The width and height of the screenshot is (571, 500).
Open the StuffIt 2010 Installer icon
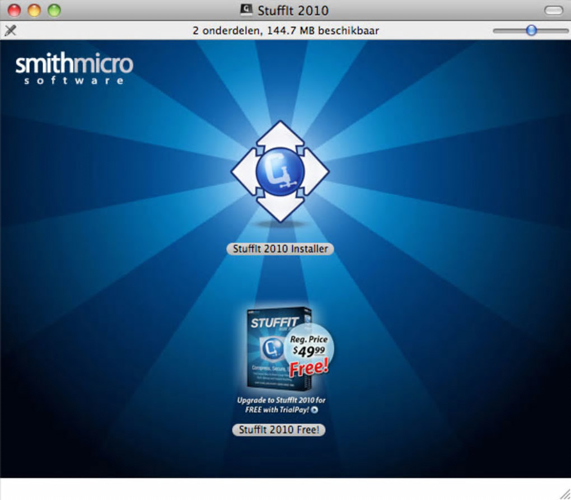pos(280,171)
